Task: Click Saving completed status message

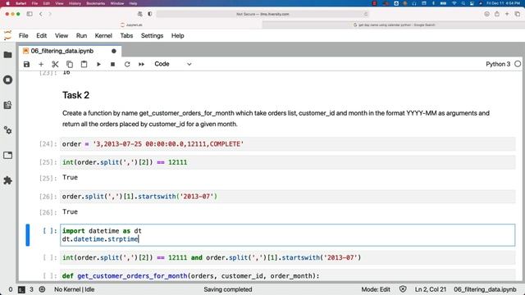Action: (x=228, y=289)
